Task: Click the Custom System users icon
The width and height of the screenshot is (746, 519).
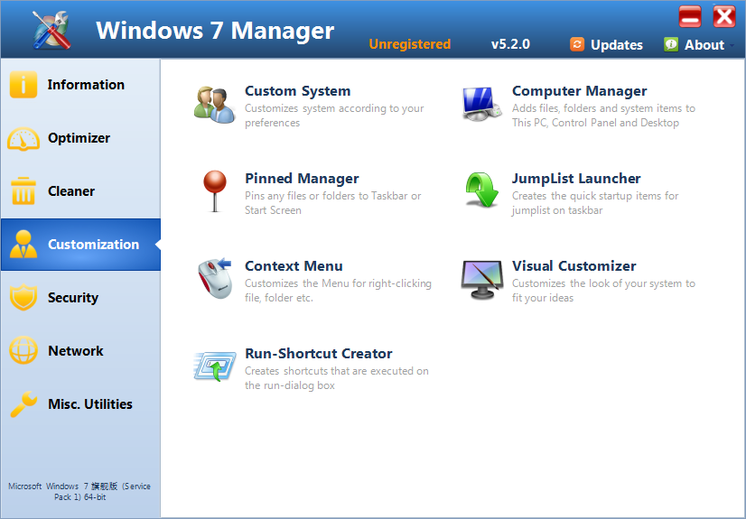Action: (x=214, y=104)
